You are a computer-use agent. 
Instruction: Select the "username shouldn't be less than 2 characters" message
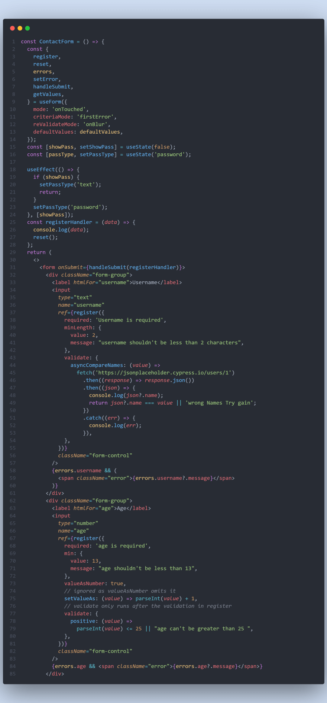169,343
